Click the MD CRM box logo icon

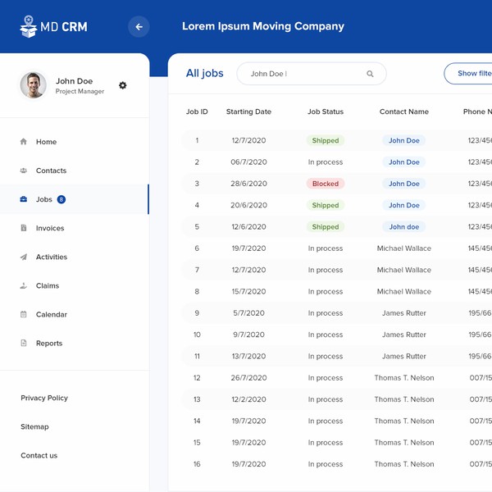pos(28,27)
